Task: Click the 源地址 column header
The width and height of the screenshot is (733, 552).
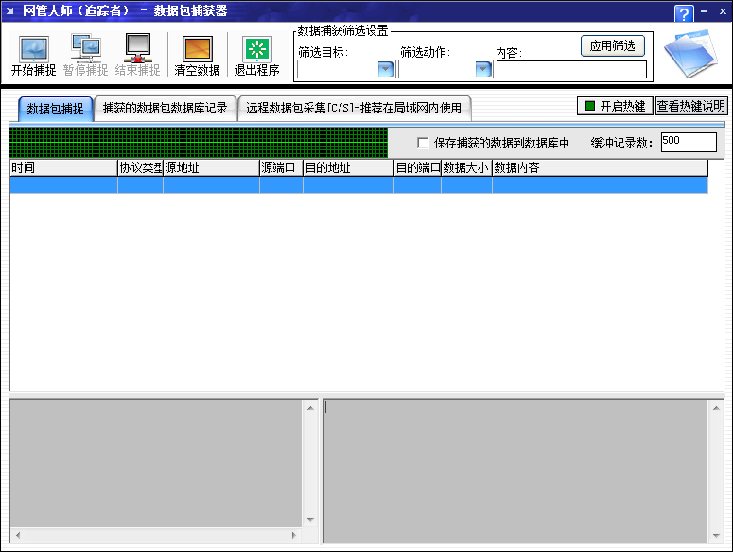Action: click(x=211, y=167)
